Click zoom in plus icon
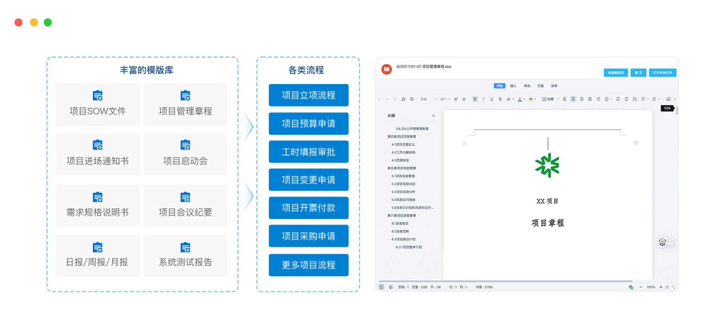Screen dimensions: 726x328 click(x=661, y=287)
